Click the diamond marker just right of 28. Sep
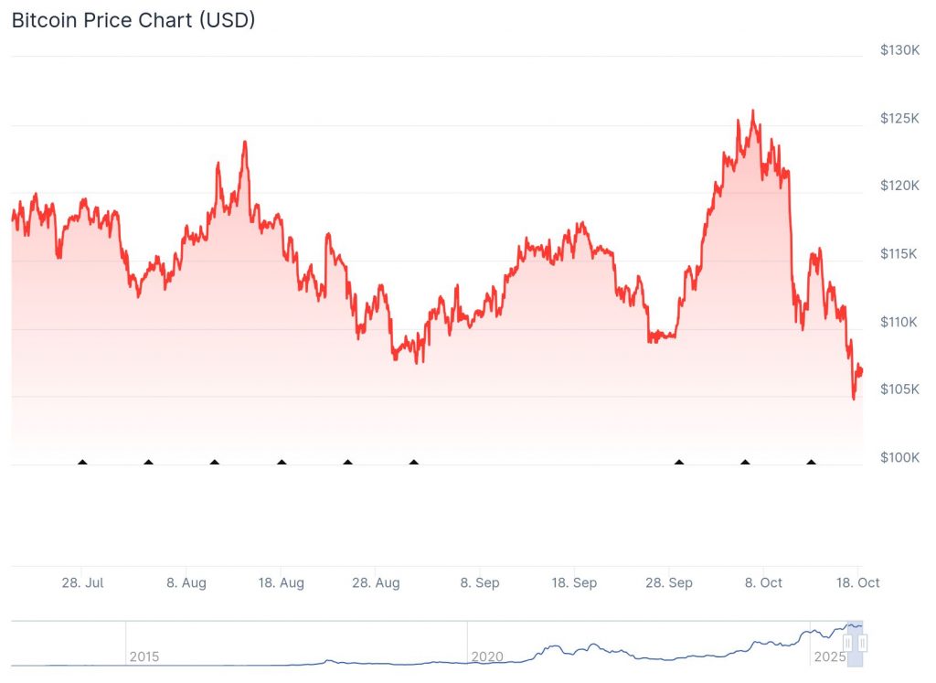Screen dimensions: 936x683 (679, 463)
